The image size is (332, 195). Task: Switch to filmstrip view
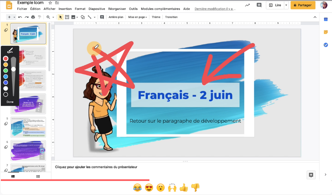point(13,176)
